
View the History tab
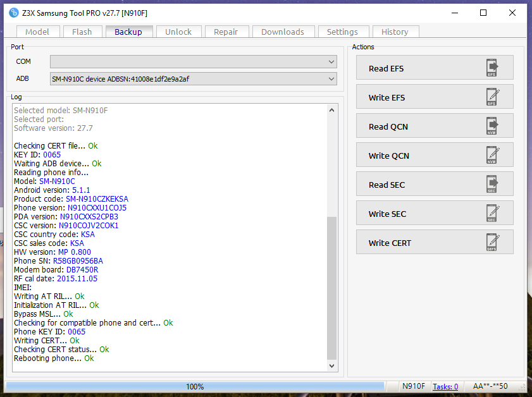tap(395, 32)
